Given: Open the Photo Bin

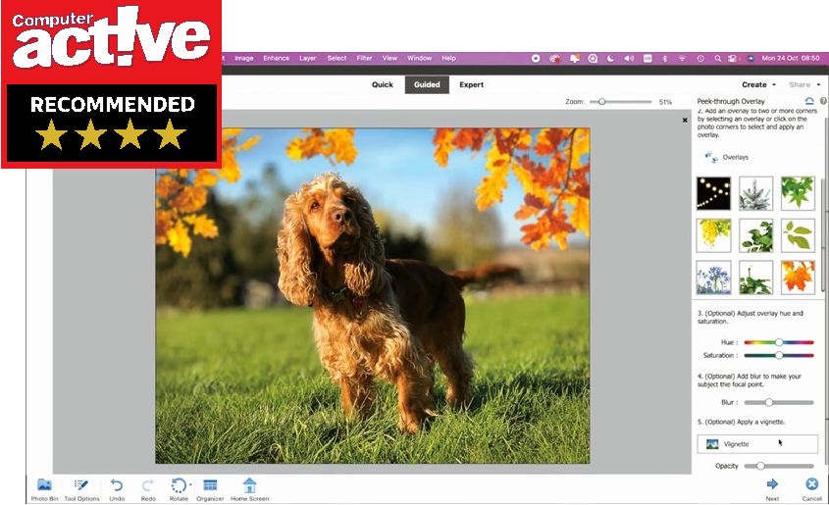Looking at the screenshot, I should coord(44,489).
